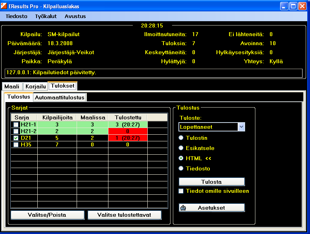Image resolution: width=310 pixels, height=234 pixels.
Task: Check the H21-2 series checkbox
Action: point(16,131)
